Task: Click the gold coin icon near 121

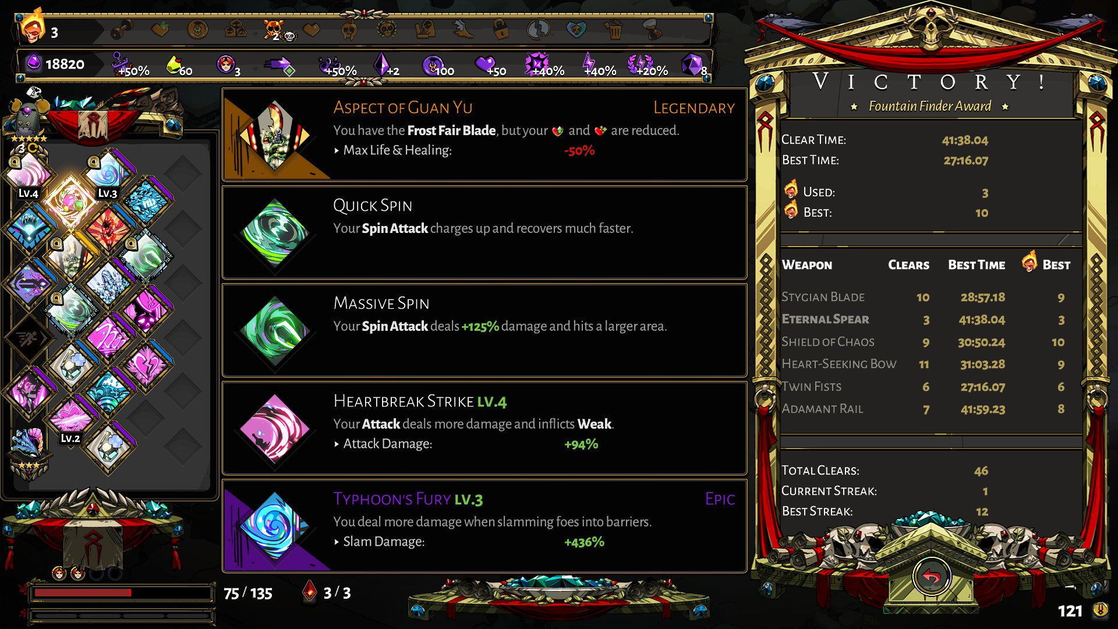Action: click(x=1100, y=610)
